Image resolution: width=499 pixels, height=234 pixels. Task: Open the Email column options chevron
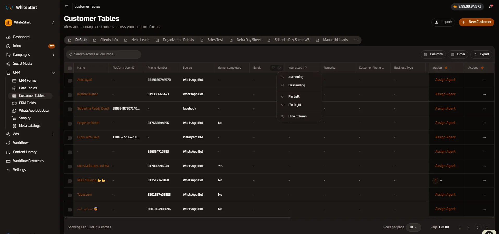280,68
